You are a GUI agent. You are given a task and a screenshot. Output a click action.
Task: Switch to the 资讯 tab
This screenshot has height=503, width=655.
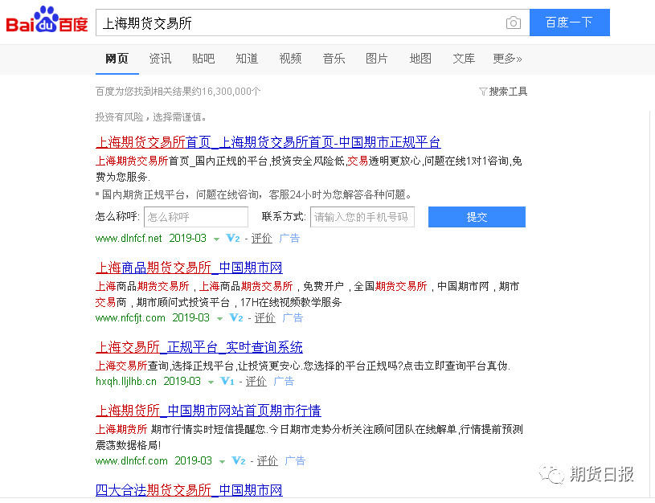160,59
